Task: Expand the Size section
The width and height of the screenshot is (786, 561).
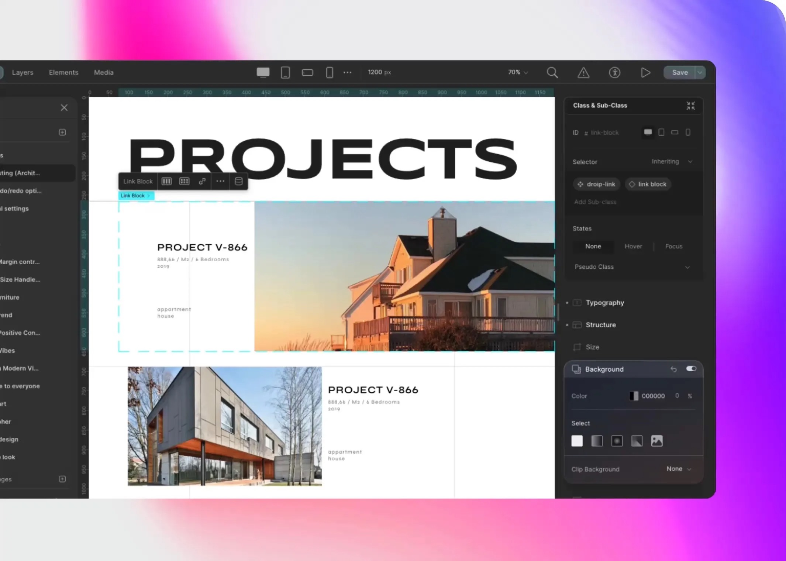Action: (592, 347)
